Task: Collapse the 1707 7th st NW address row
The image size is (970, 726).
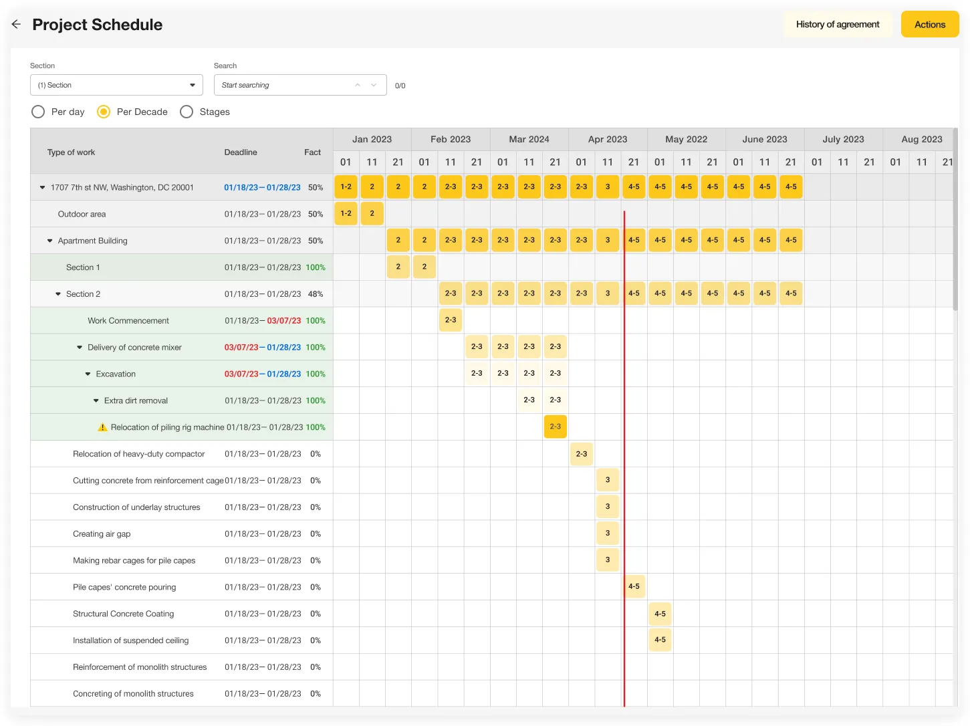Action: tap(42, 188)
